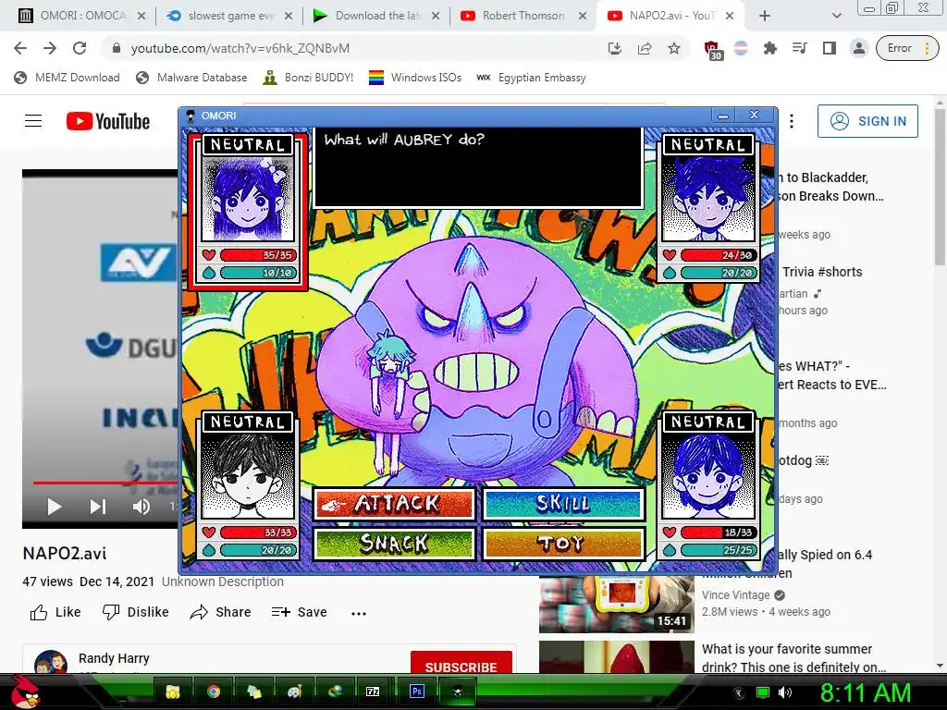Share the video via Share button

click(220, 612)
